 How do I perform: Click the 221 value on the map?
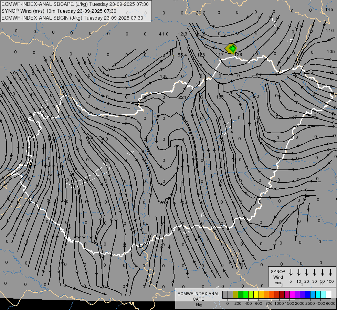182,97
